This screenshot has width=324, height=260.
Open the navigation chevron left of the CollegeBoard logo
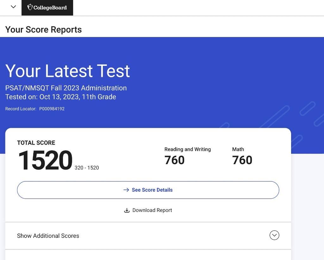pos(13,6)
